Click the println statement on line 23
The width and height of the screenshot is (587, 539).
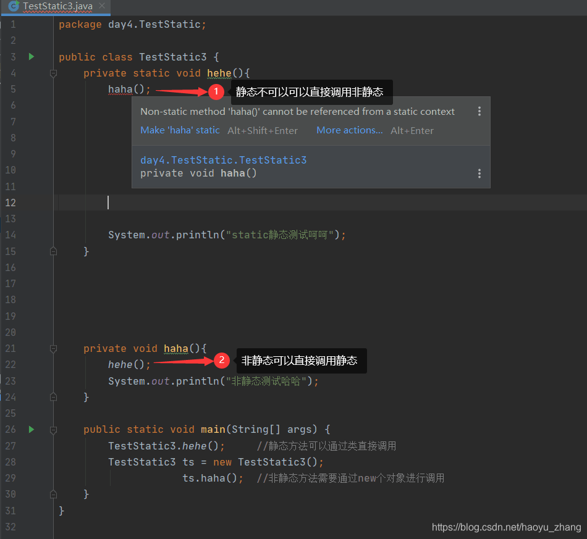(x=213, y=381)
